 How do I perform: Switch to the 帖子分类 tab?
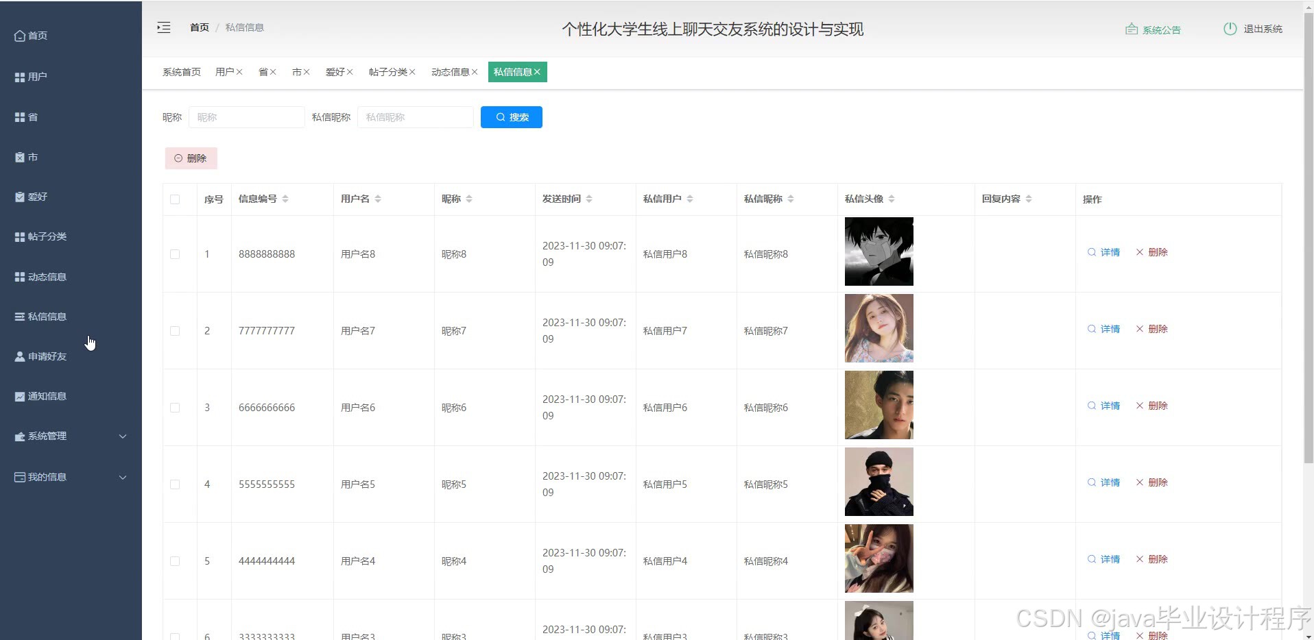click(x=387, y=72)
